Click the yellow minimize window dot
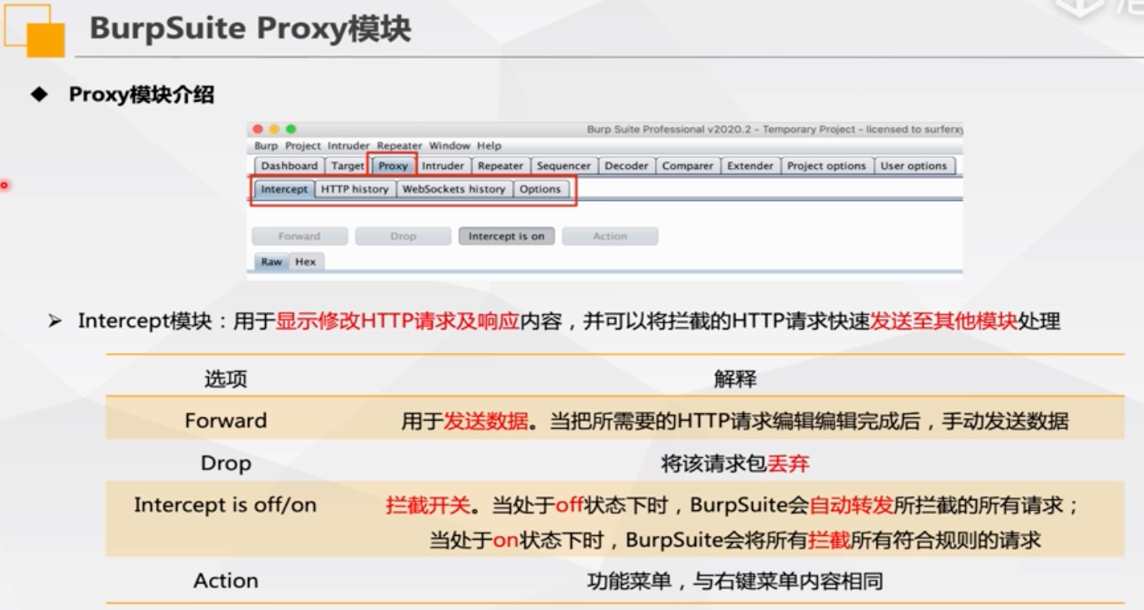The image size is (1144, 610). click(x=274, y=129)
